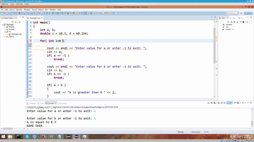
Task: Click Collapse All in Project Explorer
Action: [x=12, y=22]
